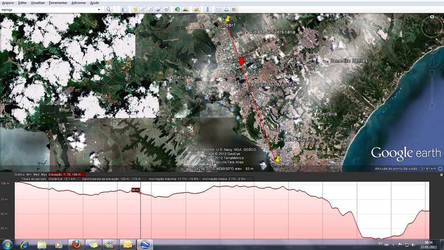
Task: Click the Pilar place label
Action: (x=8, y=101)
